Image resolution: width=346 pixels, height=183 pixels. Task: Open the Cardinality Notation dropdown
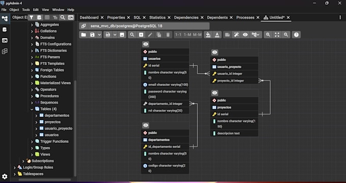(256, 35)
